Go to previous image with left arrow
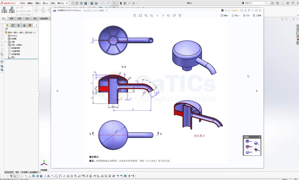The width and height of the screenshot is (299, 180). 57,91
